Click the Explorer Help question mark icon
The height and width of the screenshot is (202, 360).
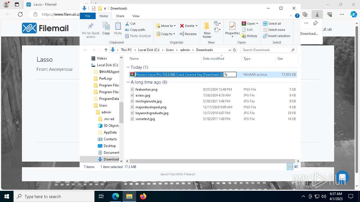click(297, 16)
